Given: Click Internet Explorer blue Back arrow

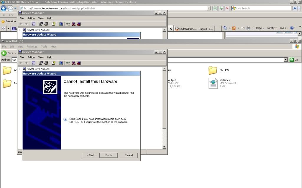Looking at the screenshot, I should 4,8.
